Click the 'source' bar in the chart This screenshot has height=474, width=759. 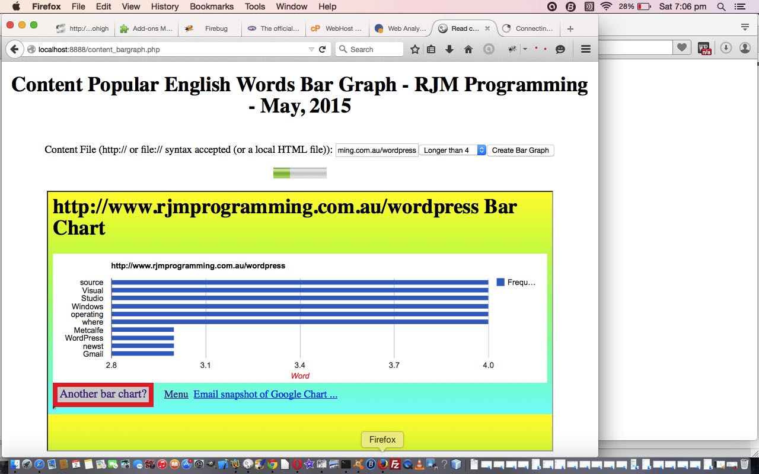point(300,283)
